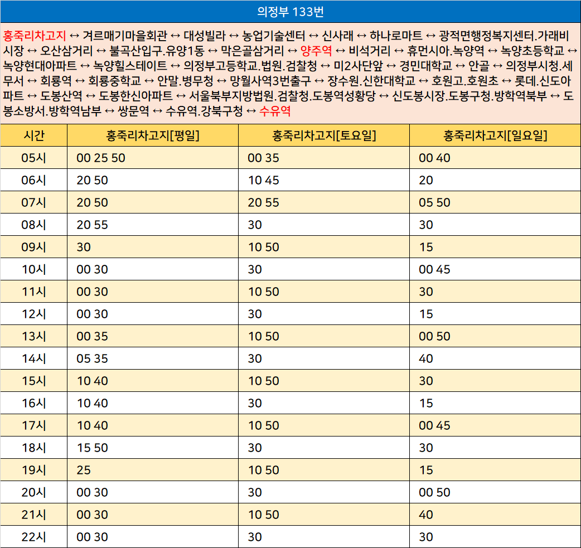Click Sunday 06시 time 20
The image size is (581, 548).
[426, 180]
